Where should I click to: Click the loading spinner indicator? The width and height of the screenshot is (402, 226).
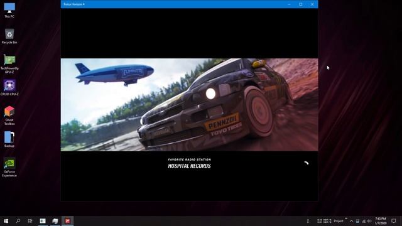(306, 163)
